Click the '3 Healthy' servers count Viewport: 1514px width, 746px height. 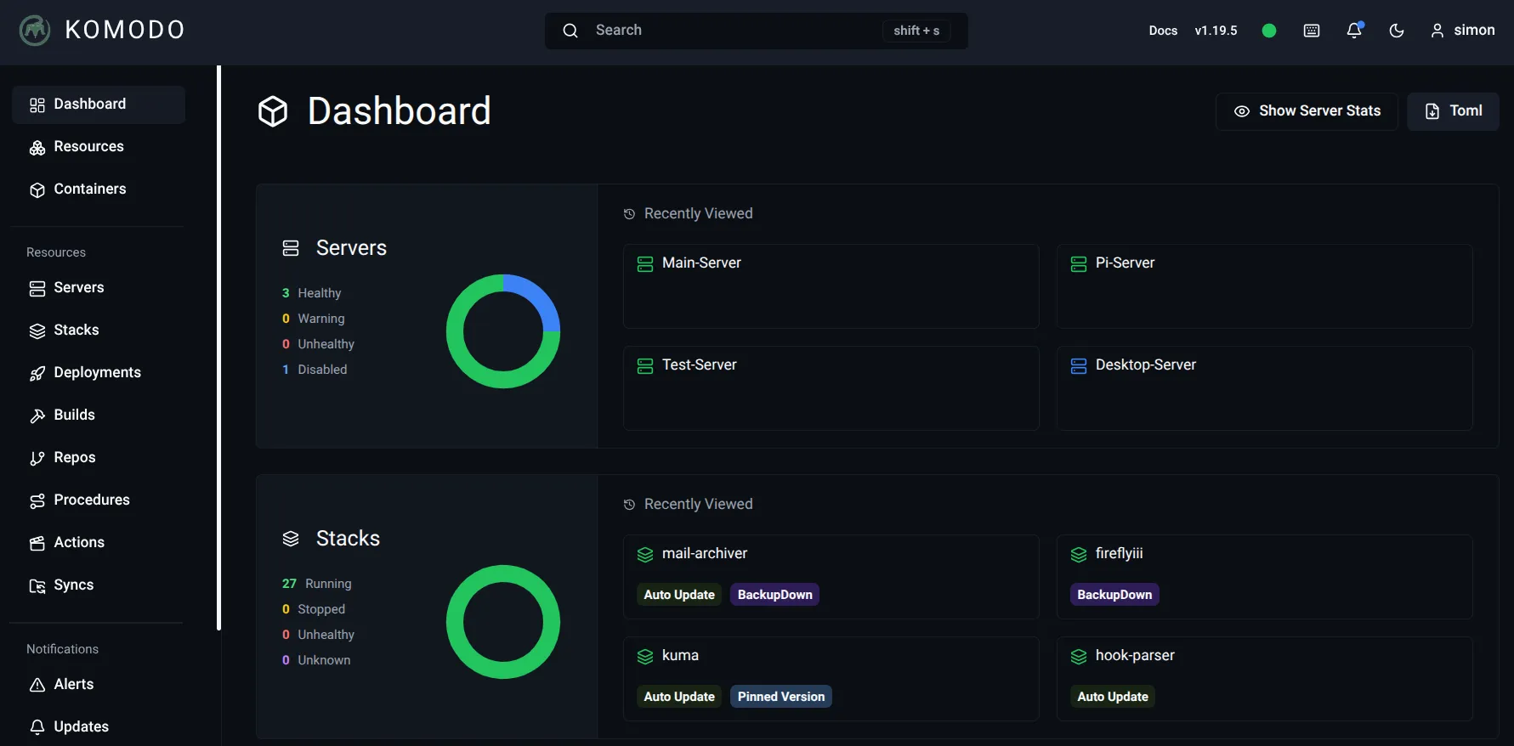[311, 293]
